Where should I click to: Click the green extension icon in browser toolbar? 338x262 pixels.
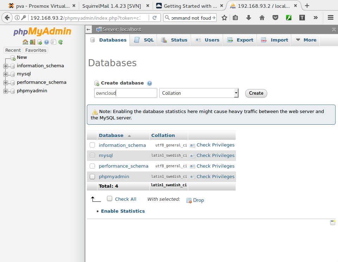pyautogui.click(x=289, y=18)
